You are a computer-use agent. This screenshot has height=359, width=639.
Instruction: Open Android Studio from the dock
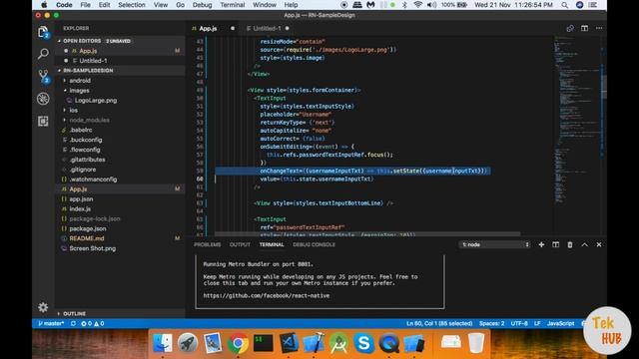(339, 343)
